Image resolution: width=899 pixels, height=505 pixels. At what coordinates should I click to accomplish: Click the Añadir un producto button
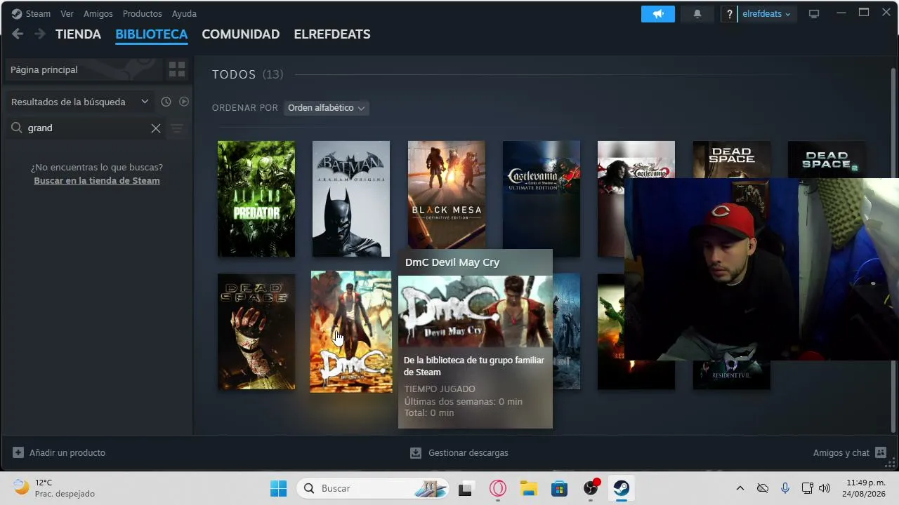tap(59, 453)
